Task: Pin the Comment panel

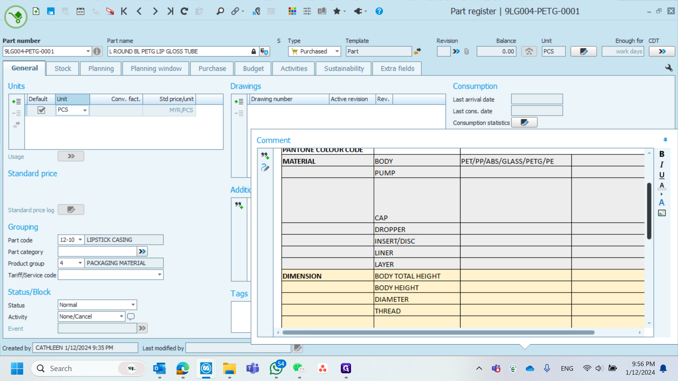Action: (x=665, y=140)
